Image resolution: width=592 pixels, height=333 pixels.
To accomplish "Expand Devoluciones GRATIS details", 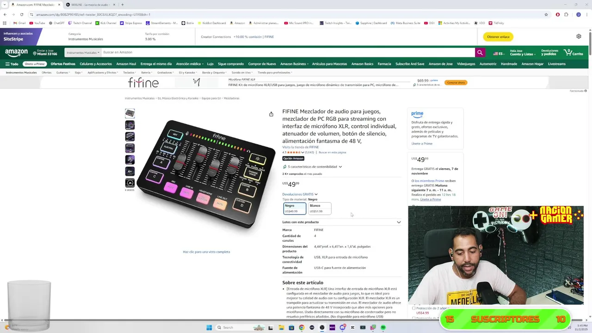I will 300,194.
